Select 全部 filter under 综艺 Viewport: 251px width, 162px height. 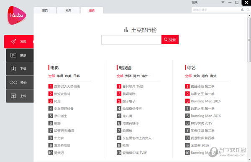click(x=188, y=76)
